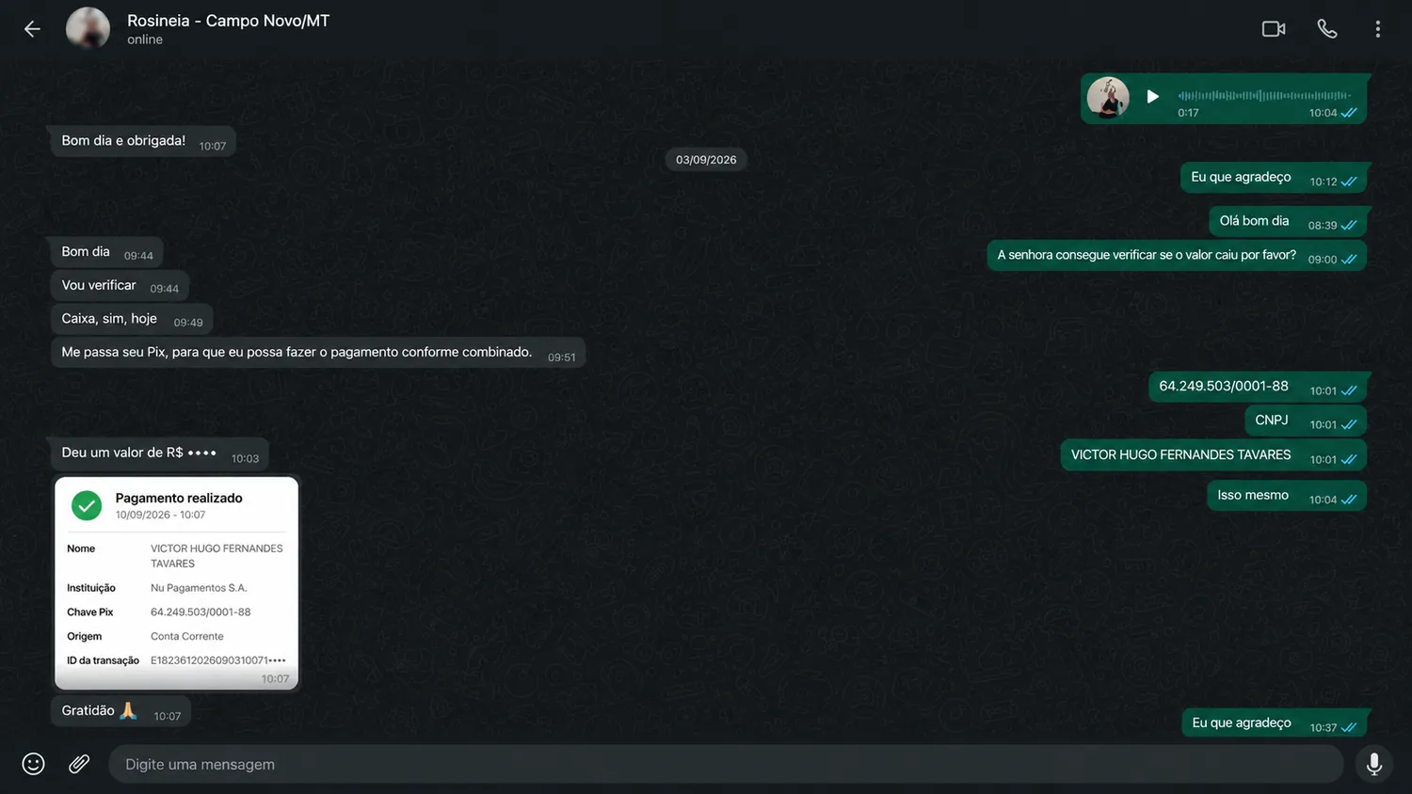1412x794 pixels.
Task: Select message '64.249.503/0001-88' sent at 10:01
Action: click(x=1258, y=387)
